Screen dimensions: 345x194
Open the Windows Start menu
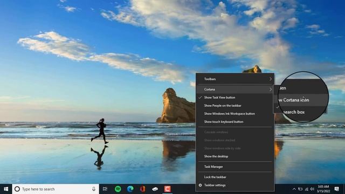pos(6,189)
